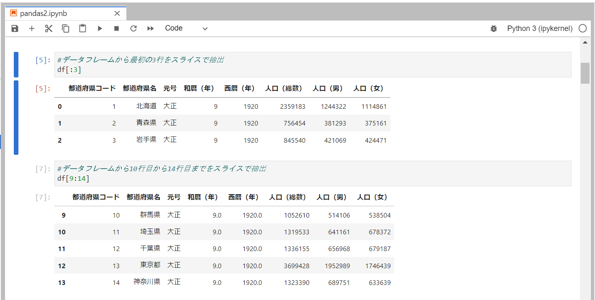The image size is (595, 300).
Task: Cut the selected cell
Action: click(49, 28)
